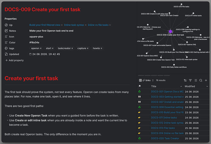The height and width of the screenshot is (144, 211).
Task: Open DOCS-014 Inline vs file tasks in table
Action: click(x=167, y=133)
